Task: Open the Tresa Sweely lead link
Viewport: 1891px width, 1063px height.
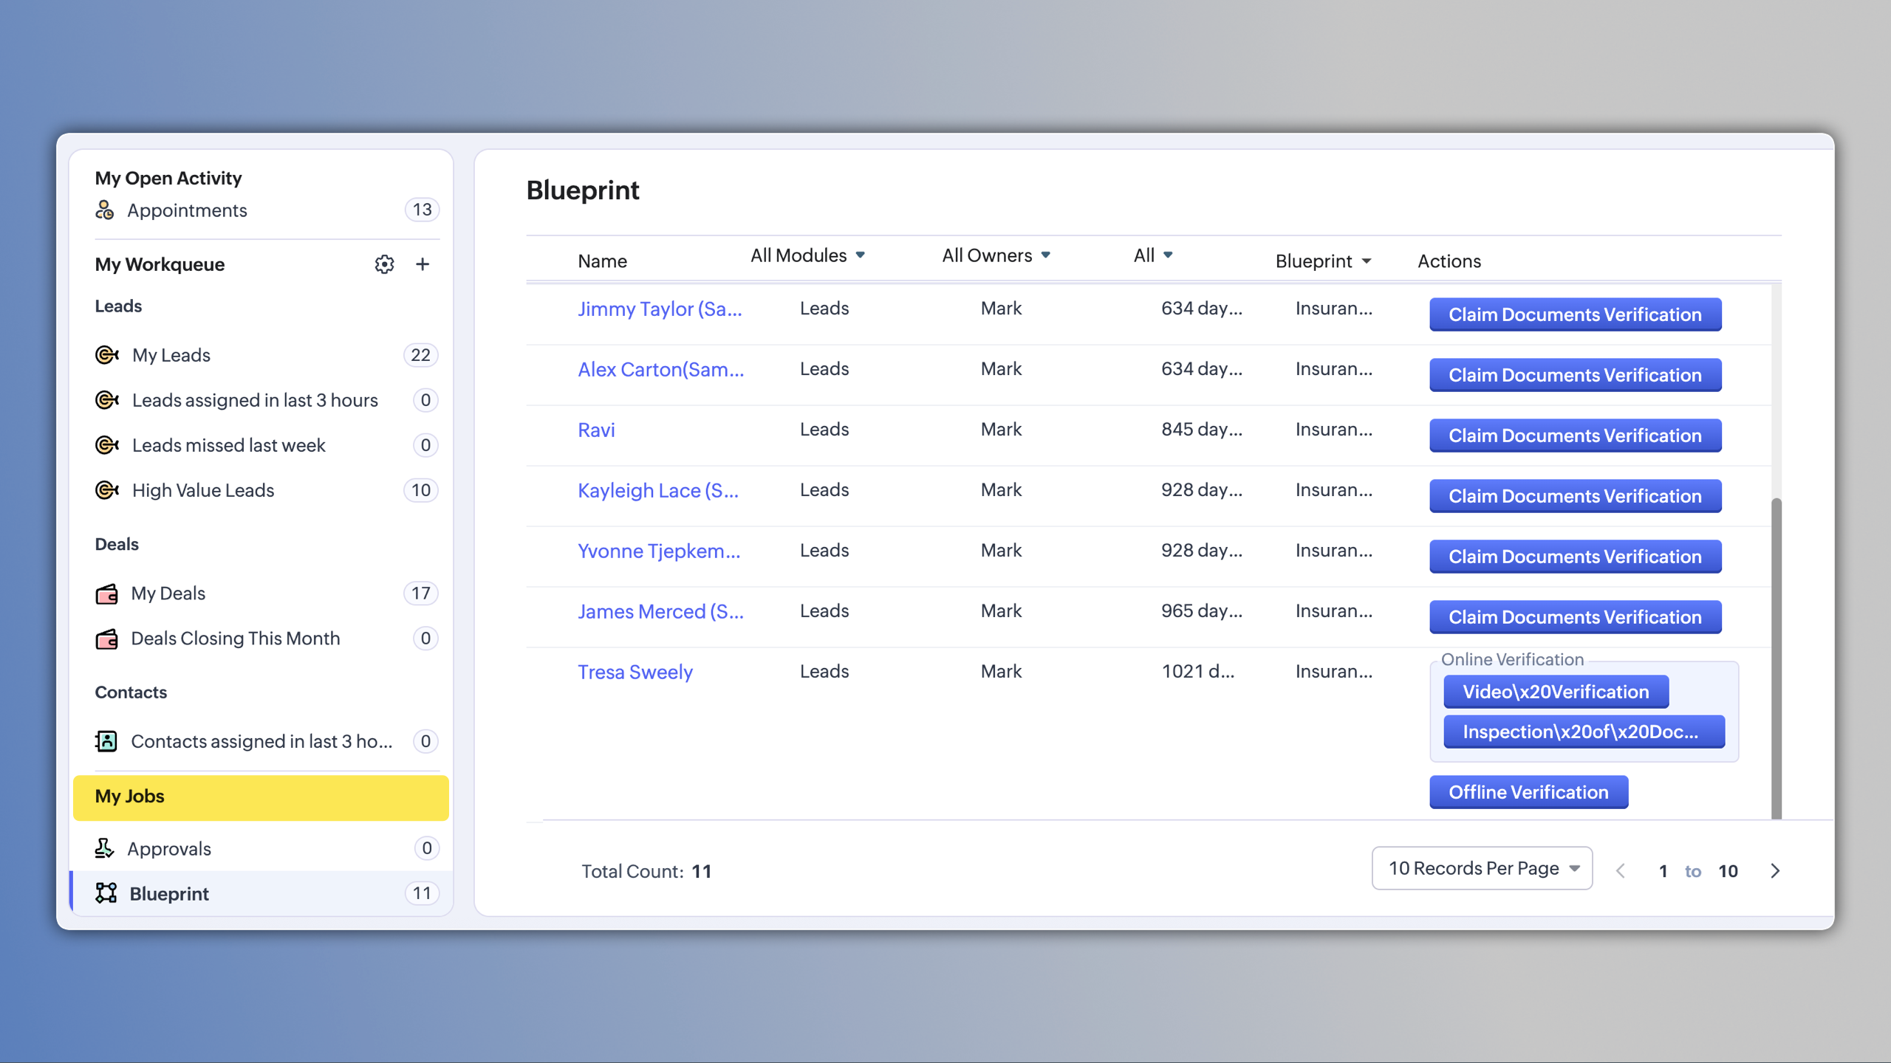Action: [x=635, y=672]
